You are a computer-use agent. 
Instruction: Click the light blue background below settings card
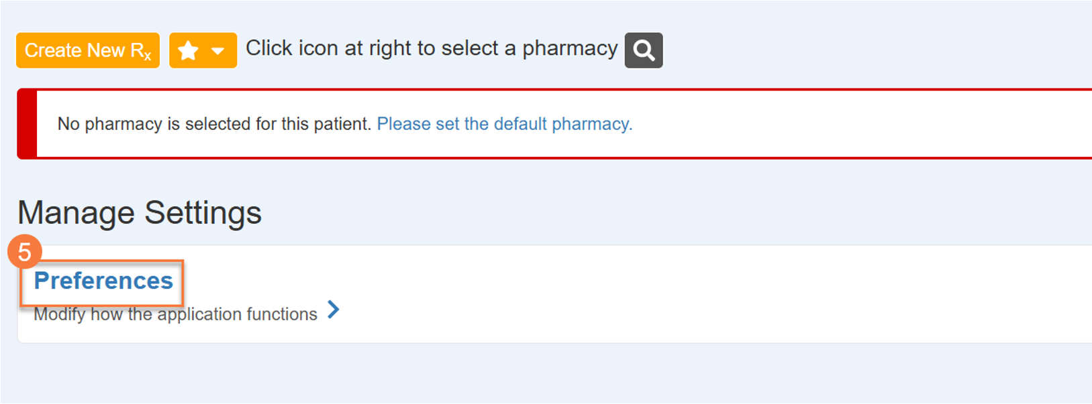pos(537,375)
